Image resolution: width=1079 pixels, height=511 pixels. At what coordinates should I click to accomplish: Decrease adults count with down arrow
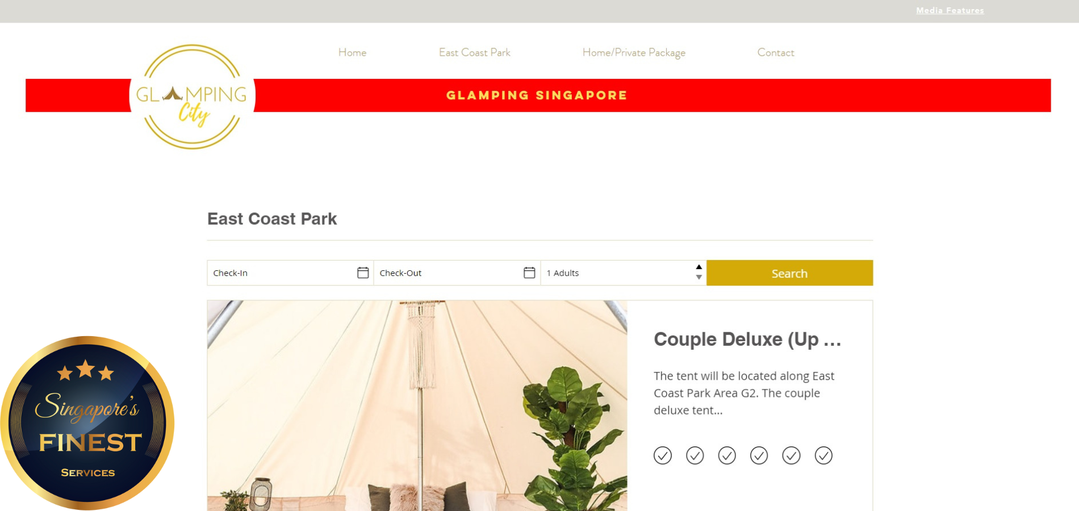click(x=699, y=278)
